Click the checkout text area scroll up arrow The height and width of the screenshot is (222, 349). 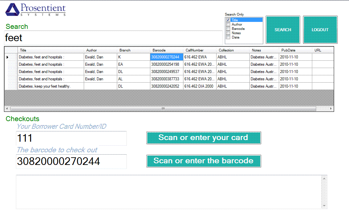pyautogui.click(x=324, y=179)
